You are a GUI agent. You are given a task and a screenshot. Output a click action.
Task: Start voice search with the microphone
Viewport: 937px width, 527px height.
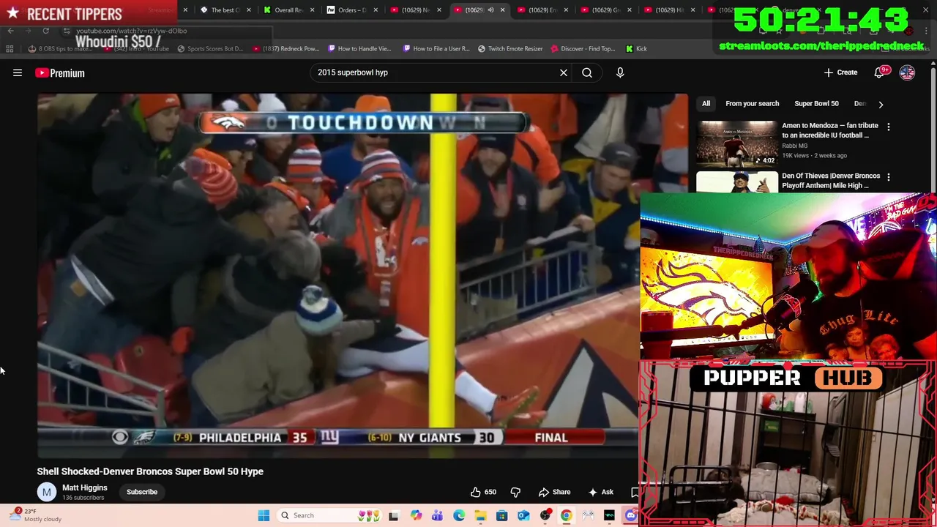(x=620, y=72)
